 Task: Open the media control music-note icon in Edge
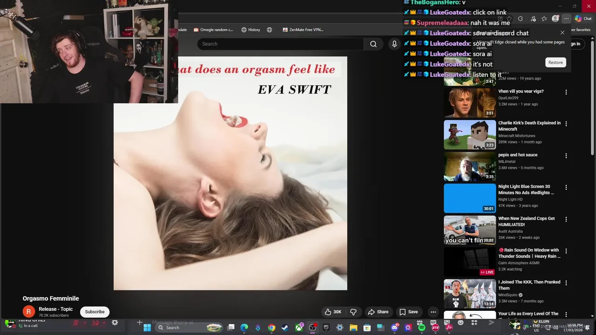point(533,19)
